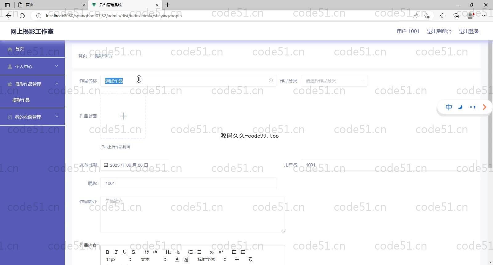The image size is (493, 265).
Task: Clear the 作品名称 input field
Action: click(271, 80)
